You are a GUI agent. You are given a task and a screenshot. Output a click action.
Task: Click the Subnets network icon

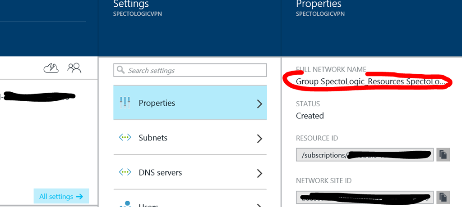pyautogui.click(x=125, y=138)
